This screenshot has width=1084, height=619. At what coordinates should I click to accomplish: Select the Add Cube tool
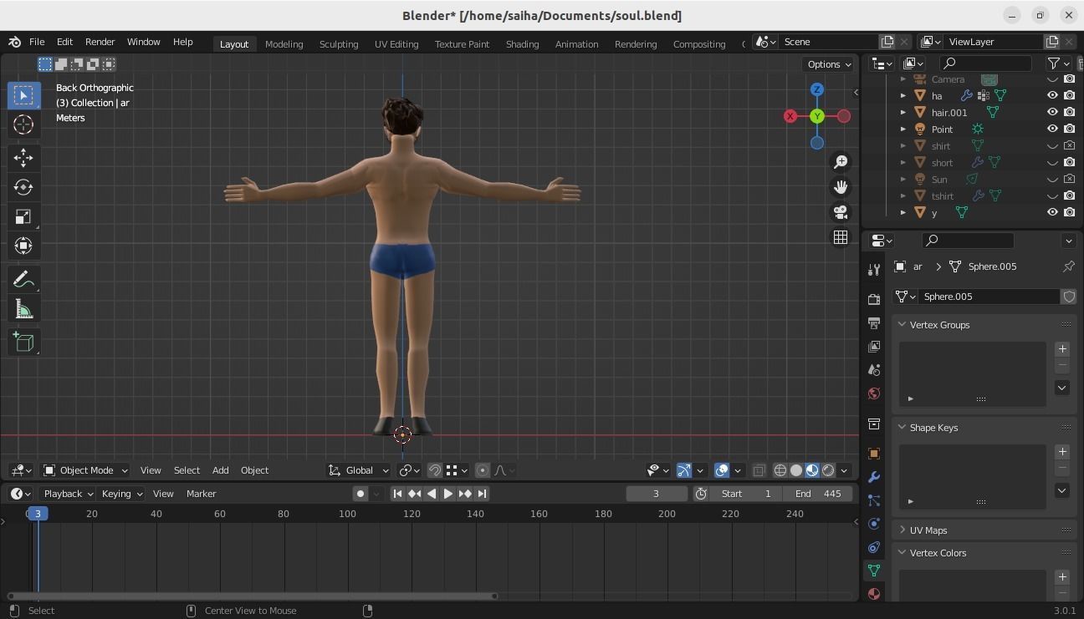pos(23,342)
